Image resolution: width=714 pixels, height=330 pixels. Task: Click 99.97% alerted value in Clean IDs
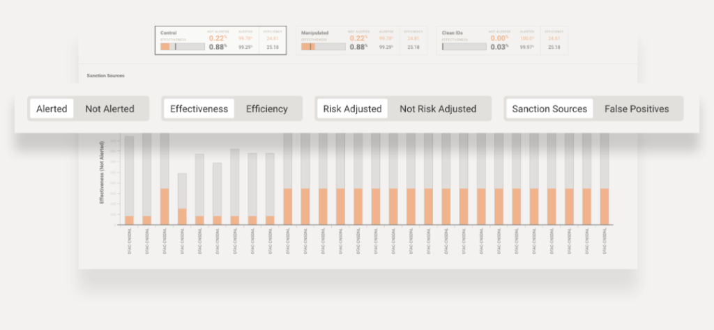coord(527,47)
